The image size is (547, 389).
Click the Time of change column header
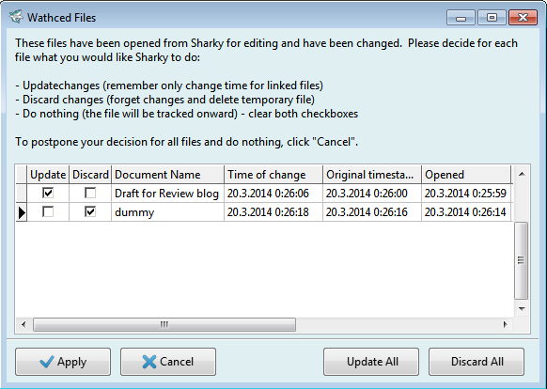tap(273, 175)
